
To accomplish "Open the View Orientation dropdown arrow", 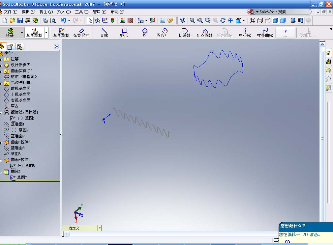I will point(244,20).
